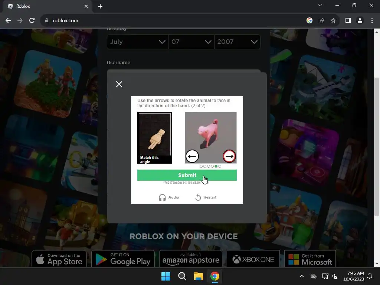The height and width of the screenshot is (285, 380).
Task: Open the Chrome profile menu
Action: 360,21
